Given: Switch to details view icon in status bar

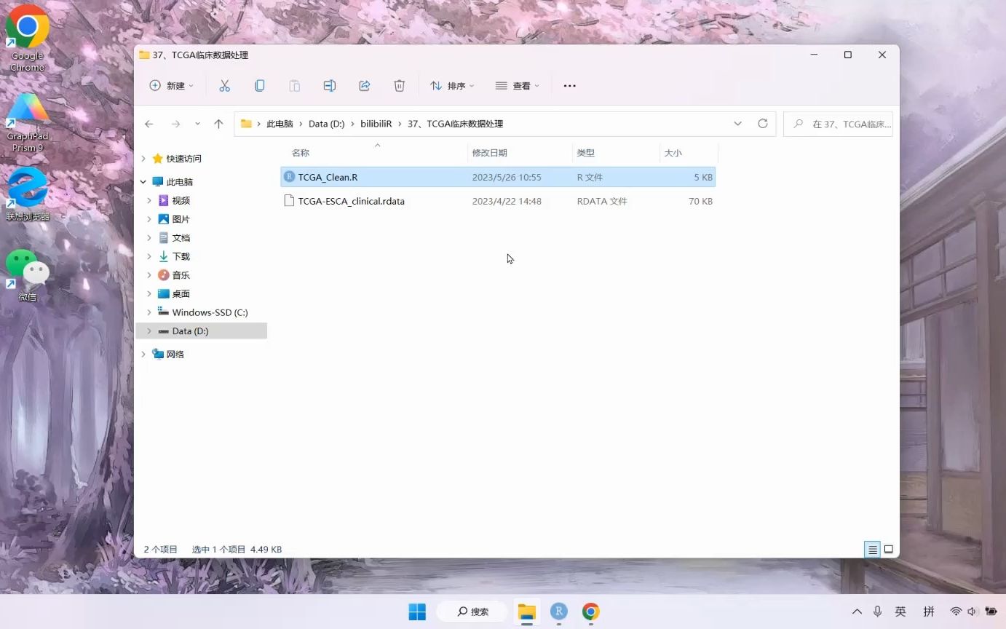Looking at the screenshot, I should (x=872, y=550).
